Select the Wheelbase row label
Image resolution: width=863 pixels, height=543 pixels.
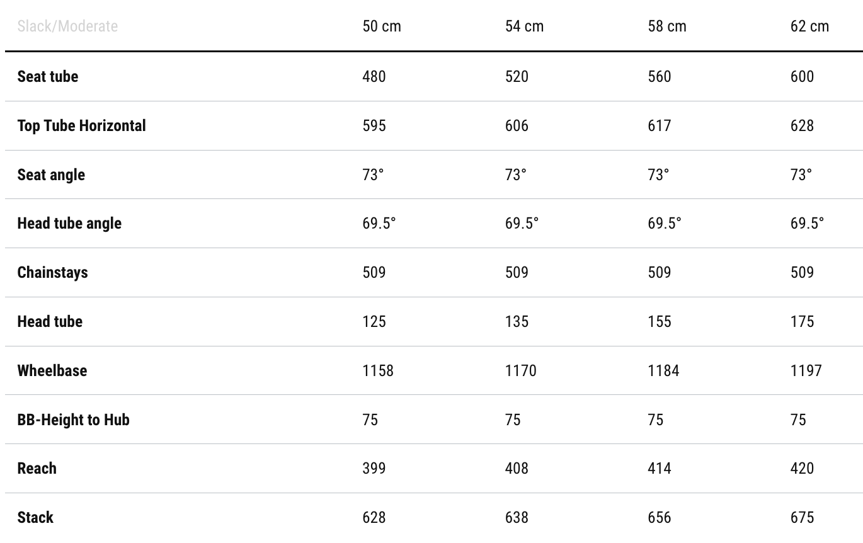tap(52, 370)
